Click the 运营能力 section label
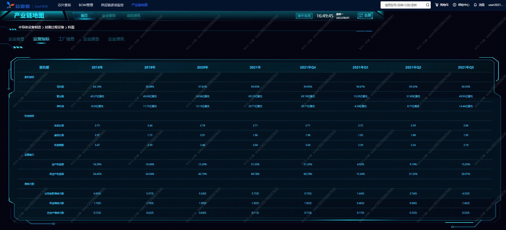 point(29,155)
